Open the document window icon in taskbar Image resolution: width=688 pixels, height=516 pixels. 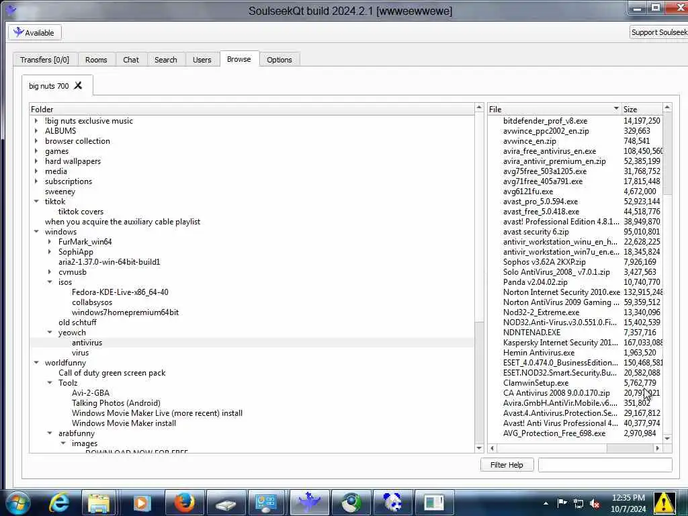coord(434,503)
